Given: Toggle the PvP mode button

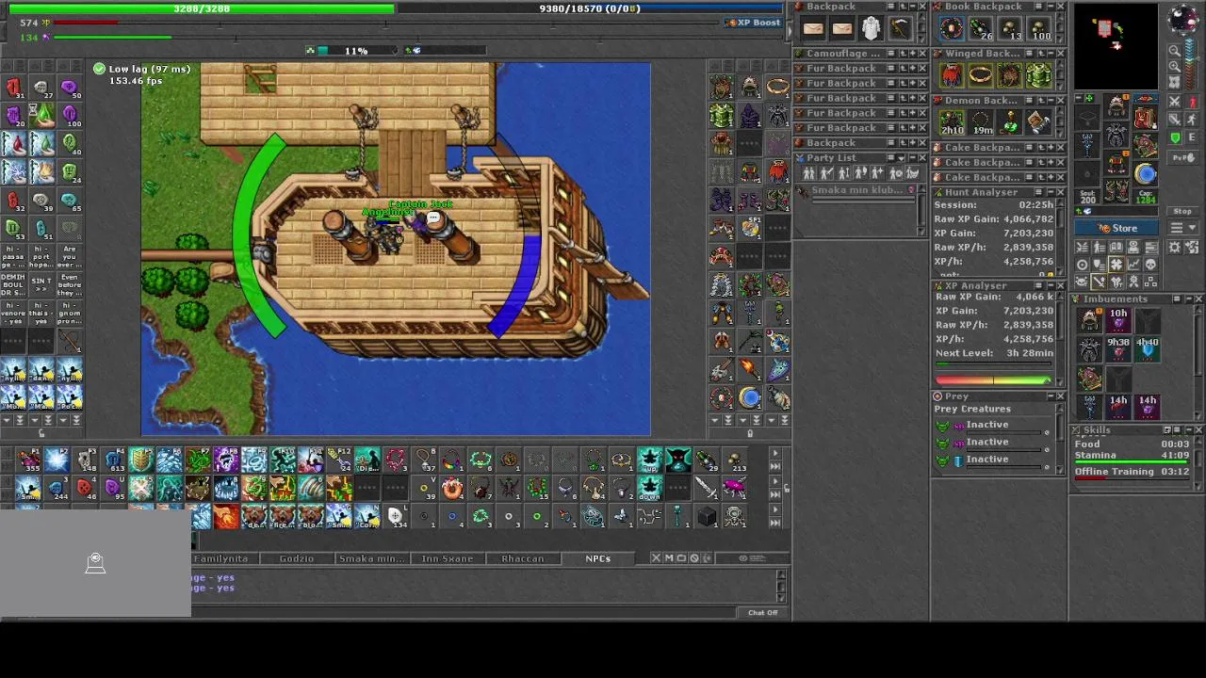Looking at the screenshot, I should coord(1182,157).
